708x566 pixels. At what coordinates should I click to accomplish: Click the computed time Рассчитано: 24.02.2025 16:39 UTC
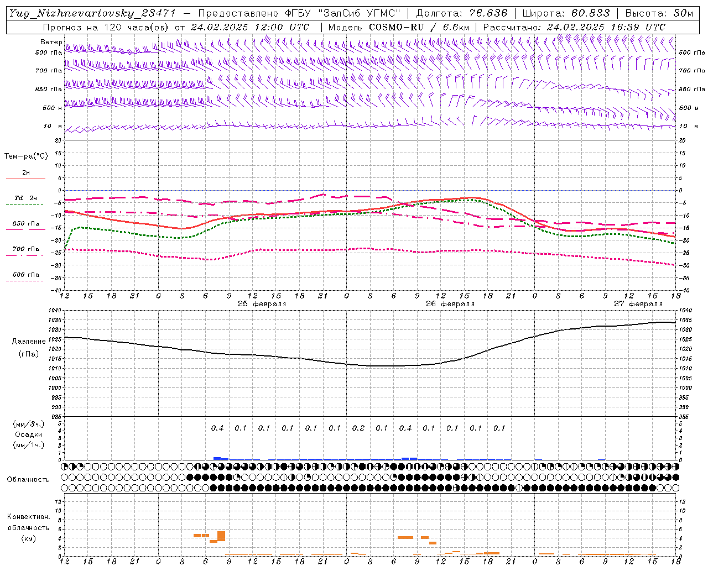[x=574, y=27]
